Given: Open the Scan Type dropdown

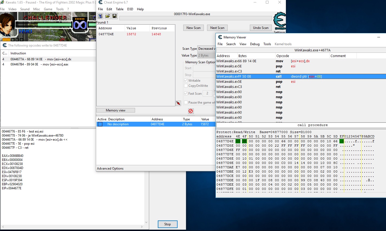Looking at the screenshot, I should click(207, 49).
